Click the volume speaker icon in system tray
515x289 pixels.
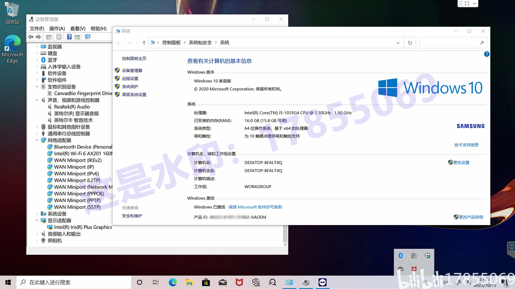tap(446, 282)
